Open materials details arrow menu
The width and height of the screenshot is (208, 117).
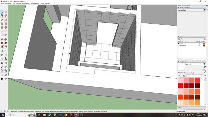click(205, 76)
